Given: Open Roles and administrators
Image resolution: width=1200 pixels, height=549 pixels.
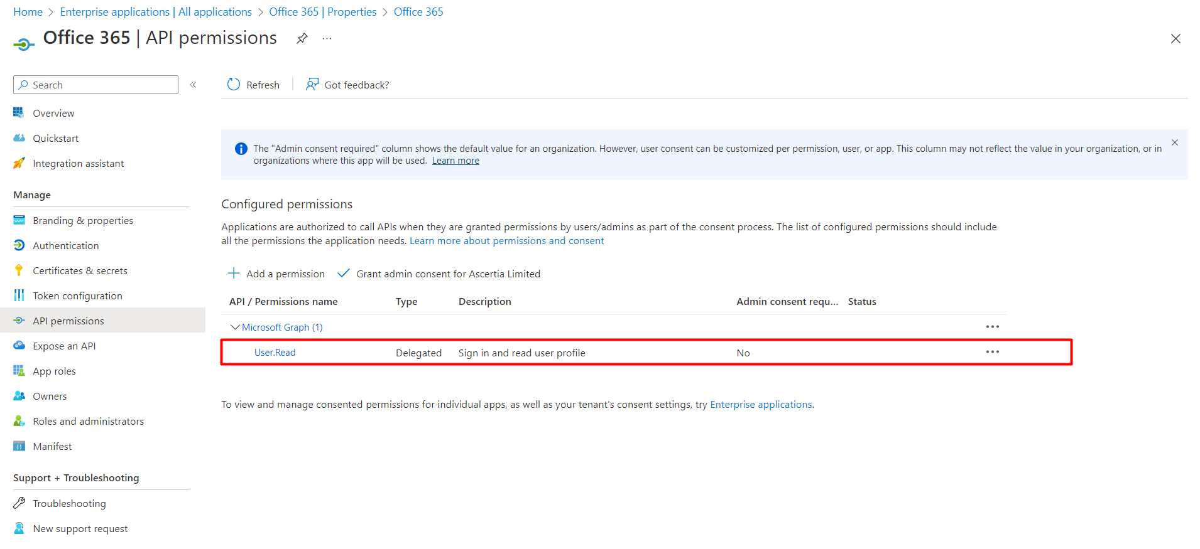Looking at the screenshot, I should [x=88, y=422].
